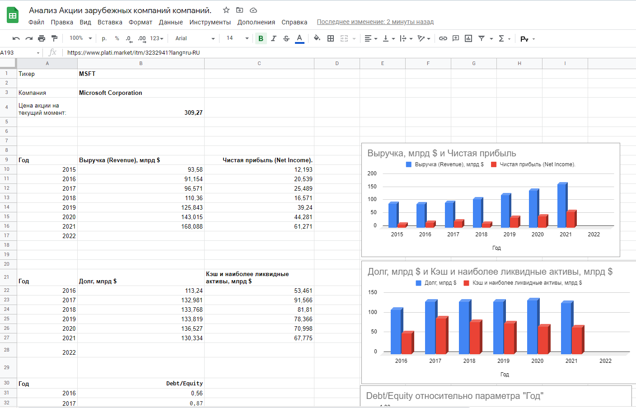
Task: Select cell with Microsoft Corporation
Action: 140,93
